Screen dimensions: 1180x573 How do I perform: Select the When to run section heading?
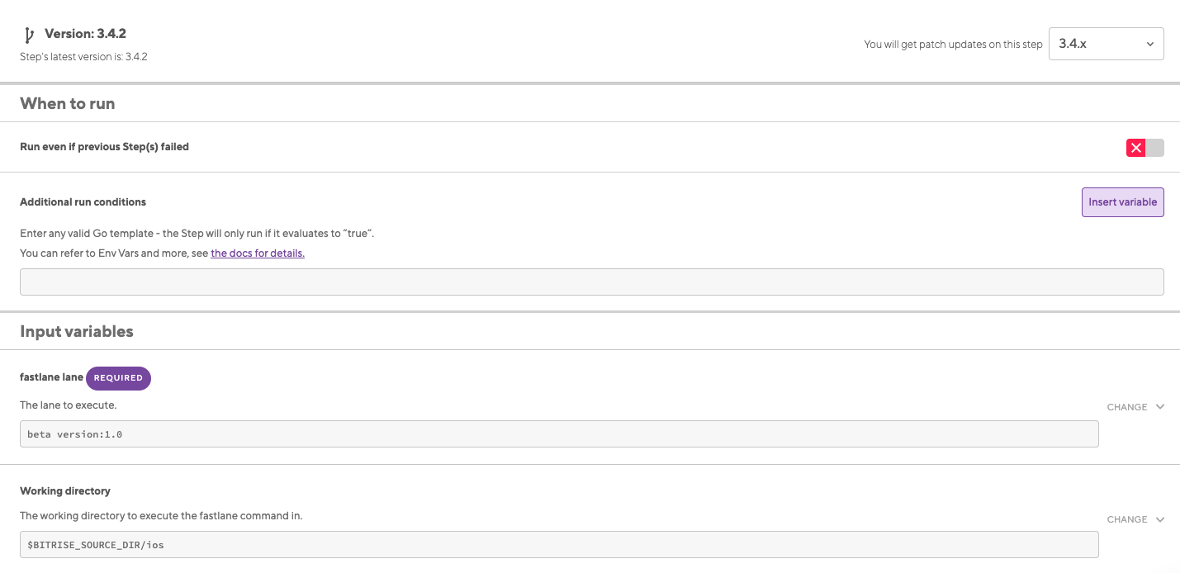pos(68,104)
